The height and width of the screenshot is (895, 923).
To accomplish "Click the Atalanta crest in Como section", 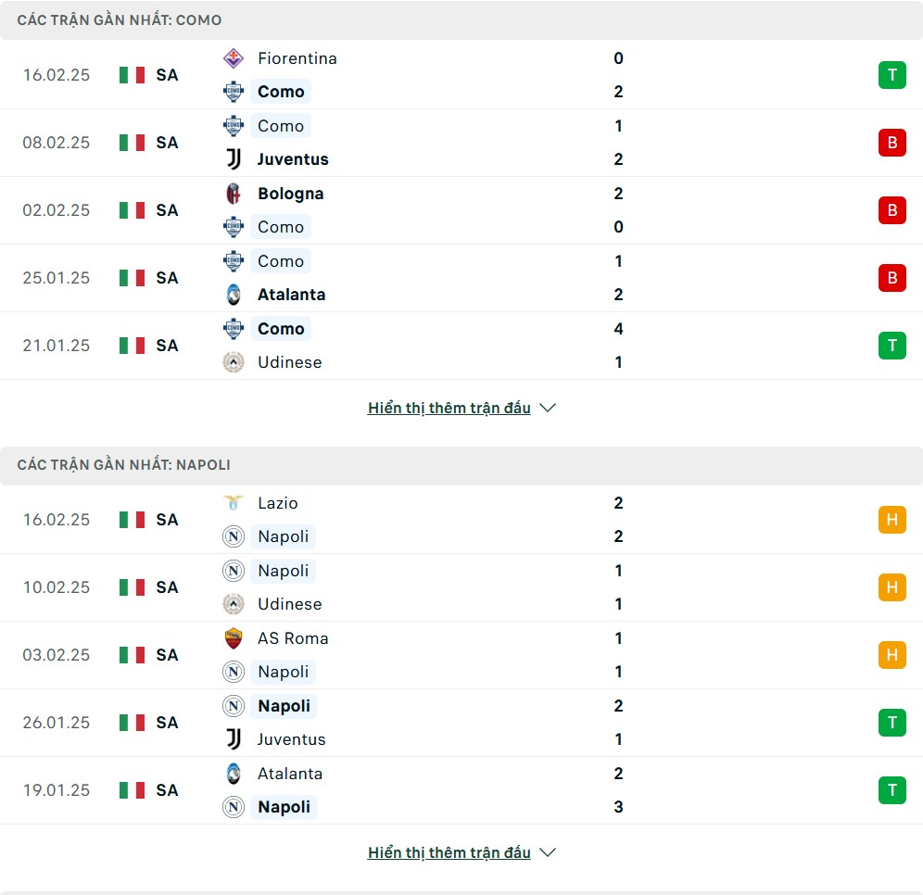I will click(x=234, y=295).
